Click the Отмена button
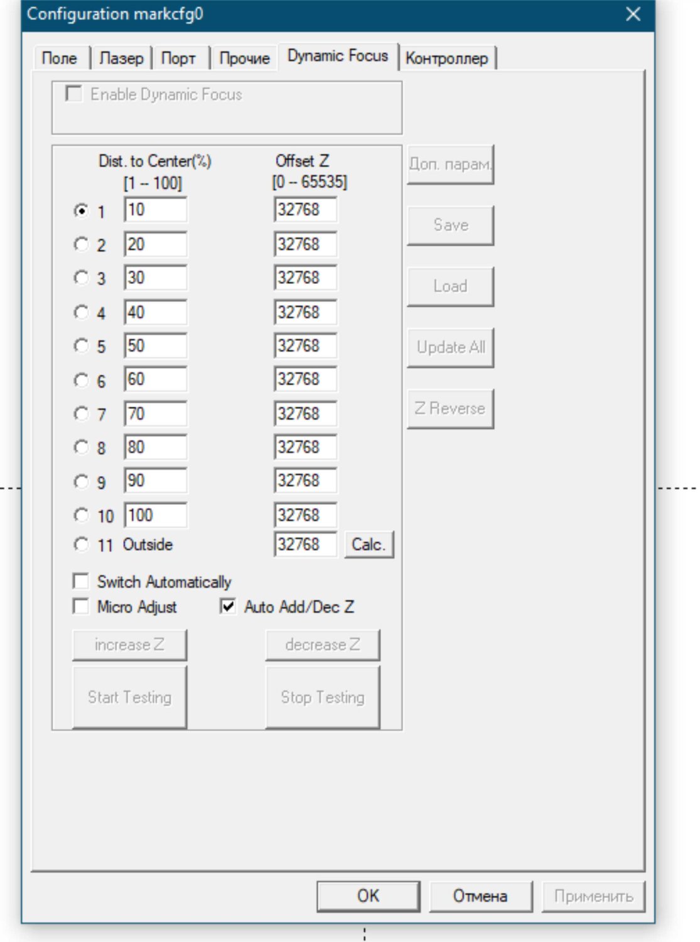Viewport: 700px width, 942px height. pyautogui.click(x=480, y=896)
